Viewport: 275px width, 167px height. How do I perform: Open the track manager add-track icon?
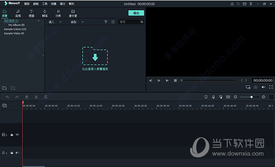coord(5,105)
